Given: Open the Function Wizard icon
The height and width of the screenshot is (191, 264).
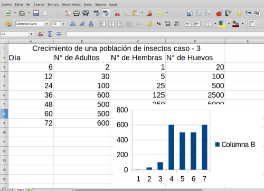Looking at the screenshot, I should point(41,34).
